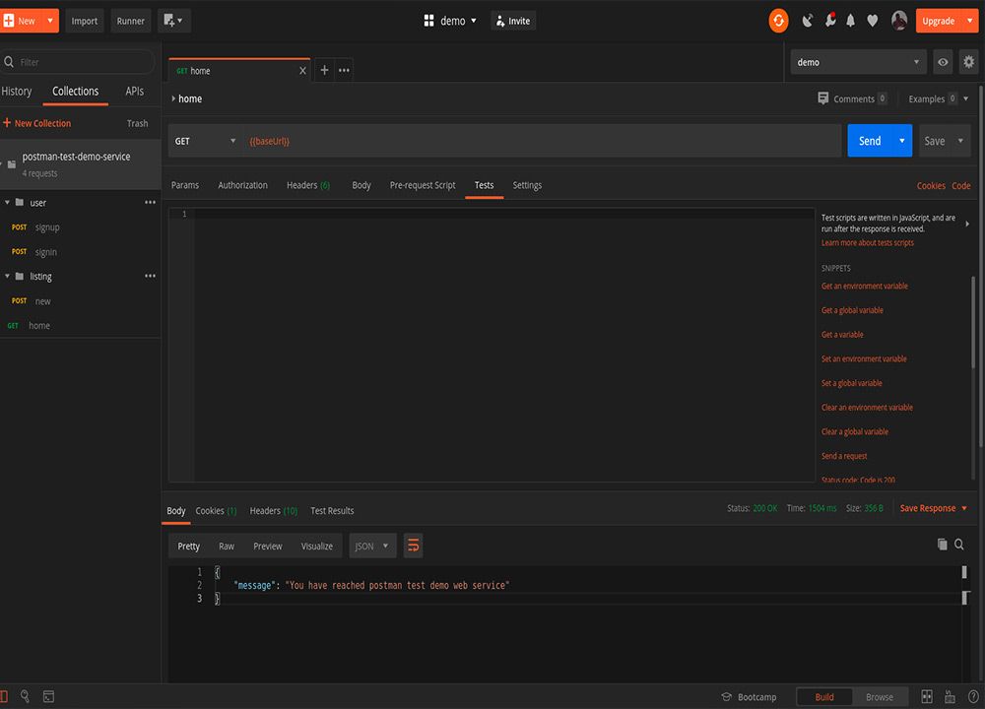Image resolution: width=985 pixels, height=709 pixels.
Task: Toggle two-pane layout icon
Action: [x=927, y=696]
